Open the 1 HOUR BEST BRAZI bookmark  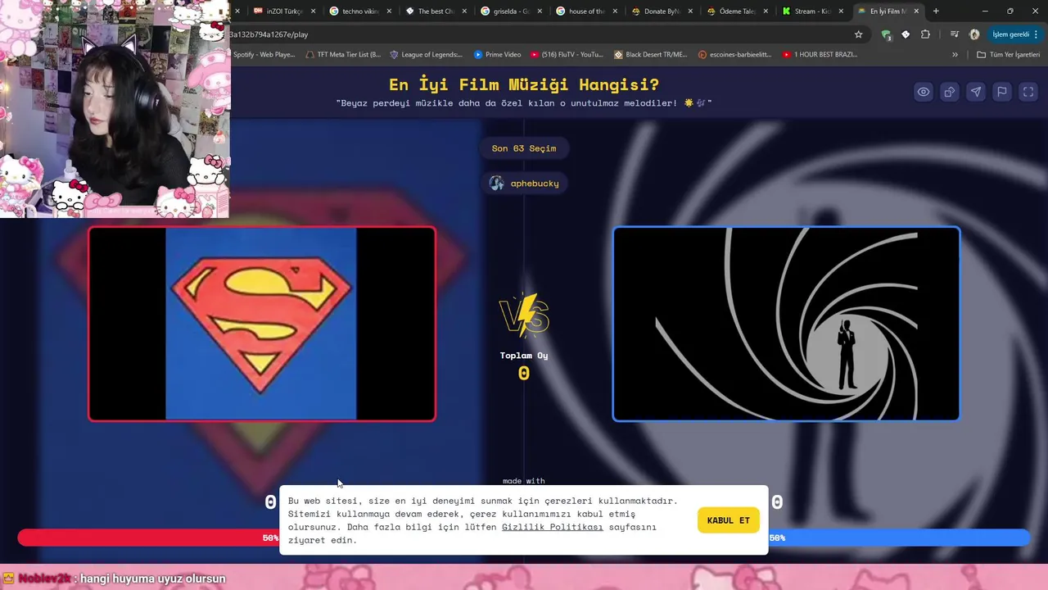tap(820, 55)
